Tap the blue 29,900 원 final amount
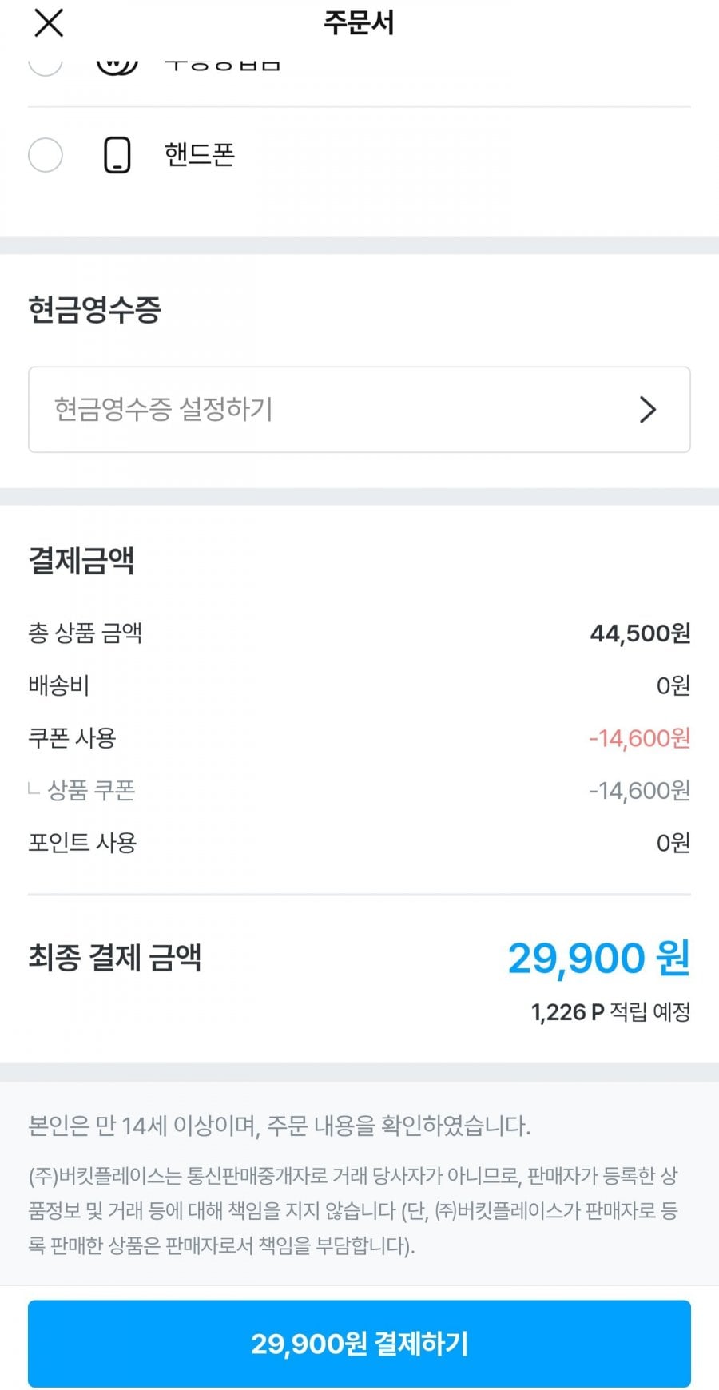 point(598,958)
